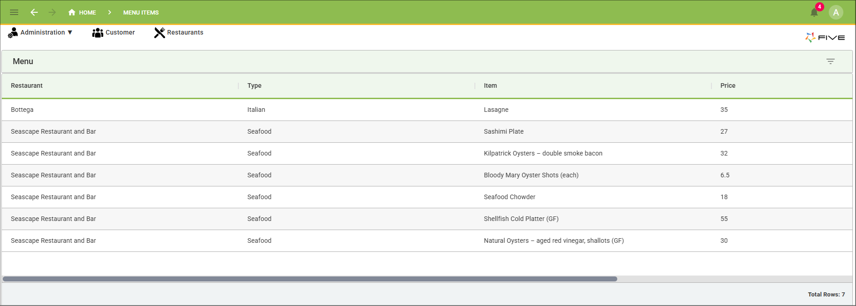856x306 pixels.
Task: Click the Menu panel title
Action: coord(23,61)
